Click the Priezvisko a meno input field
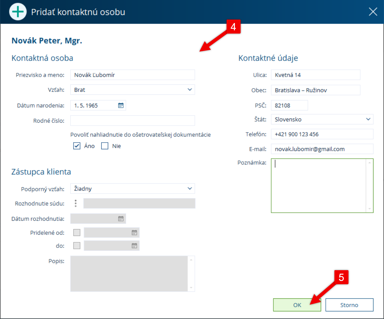384x319 pixels. [133, 75]
